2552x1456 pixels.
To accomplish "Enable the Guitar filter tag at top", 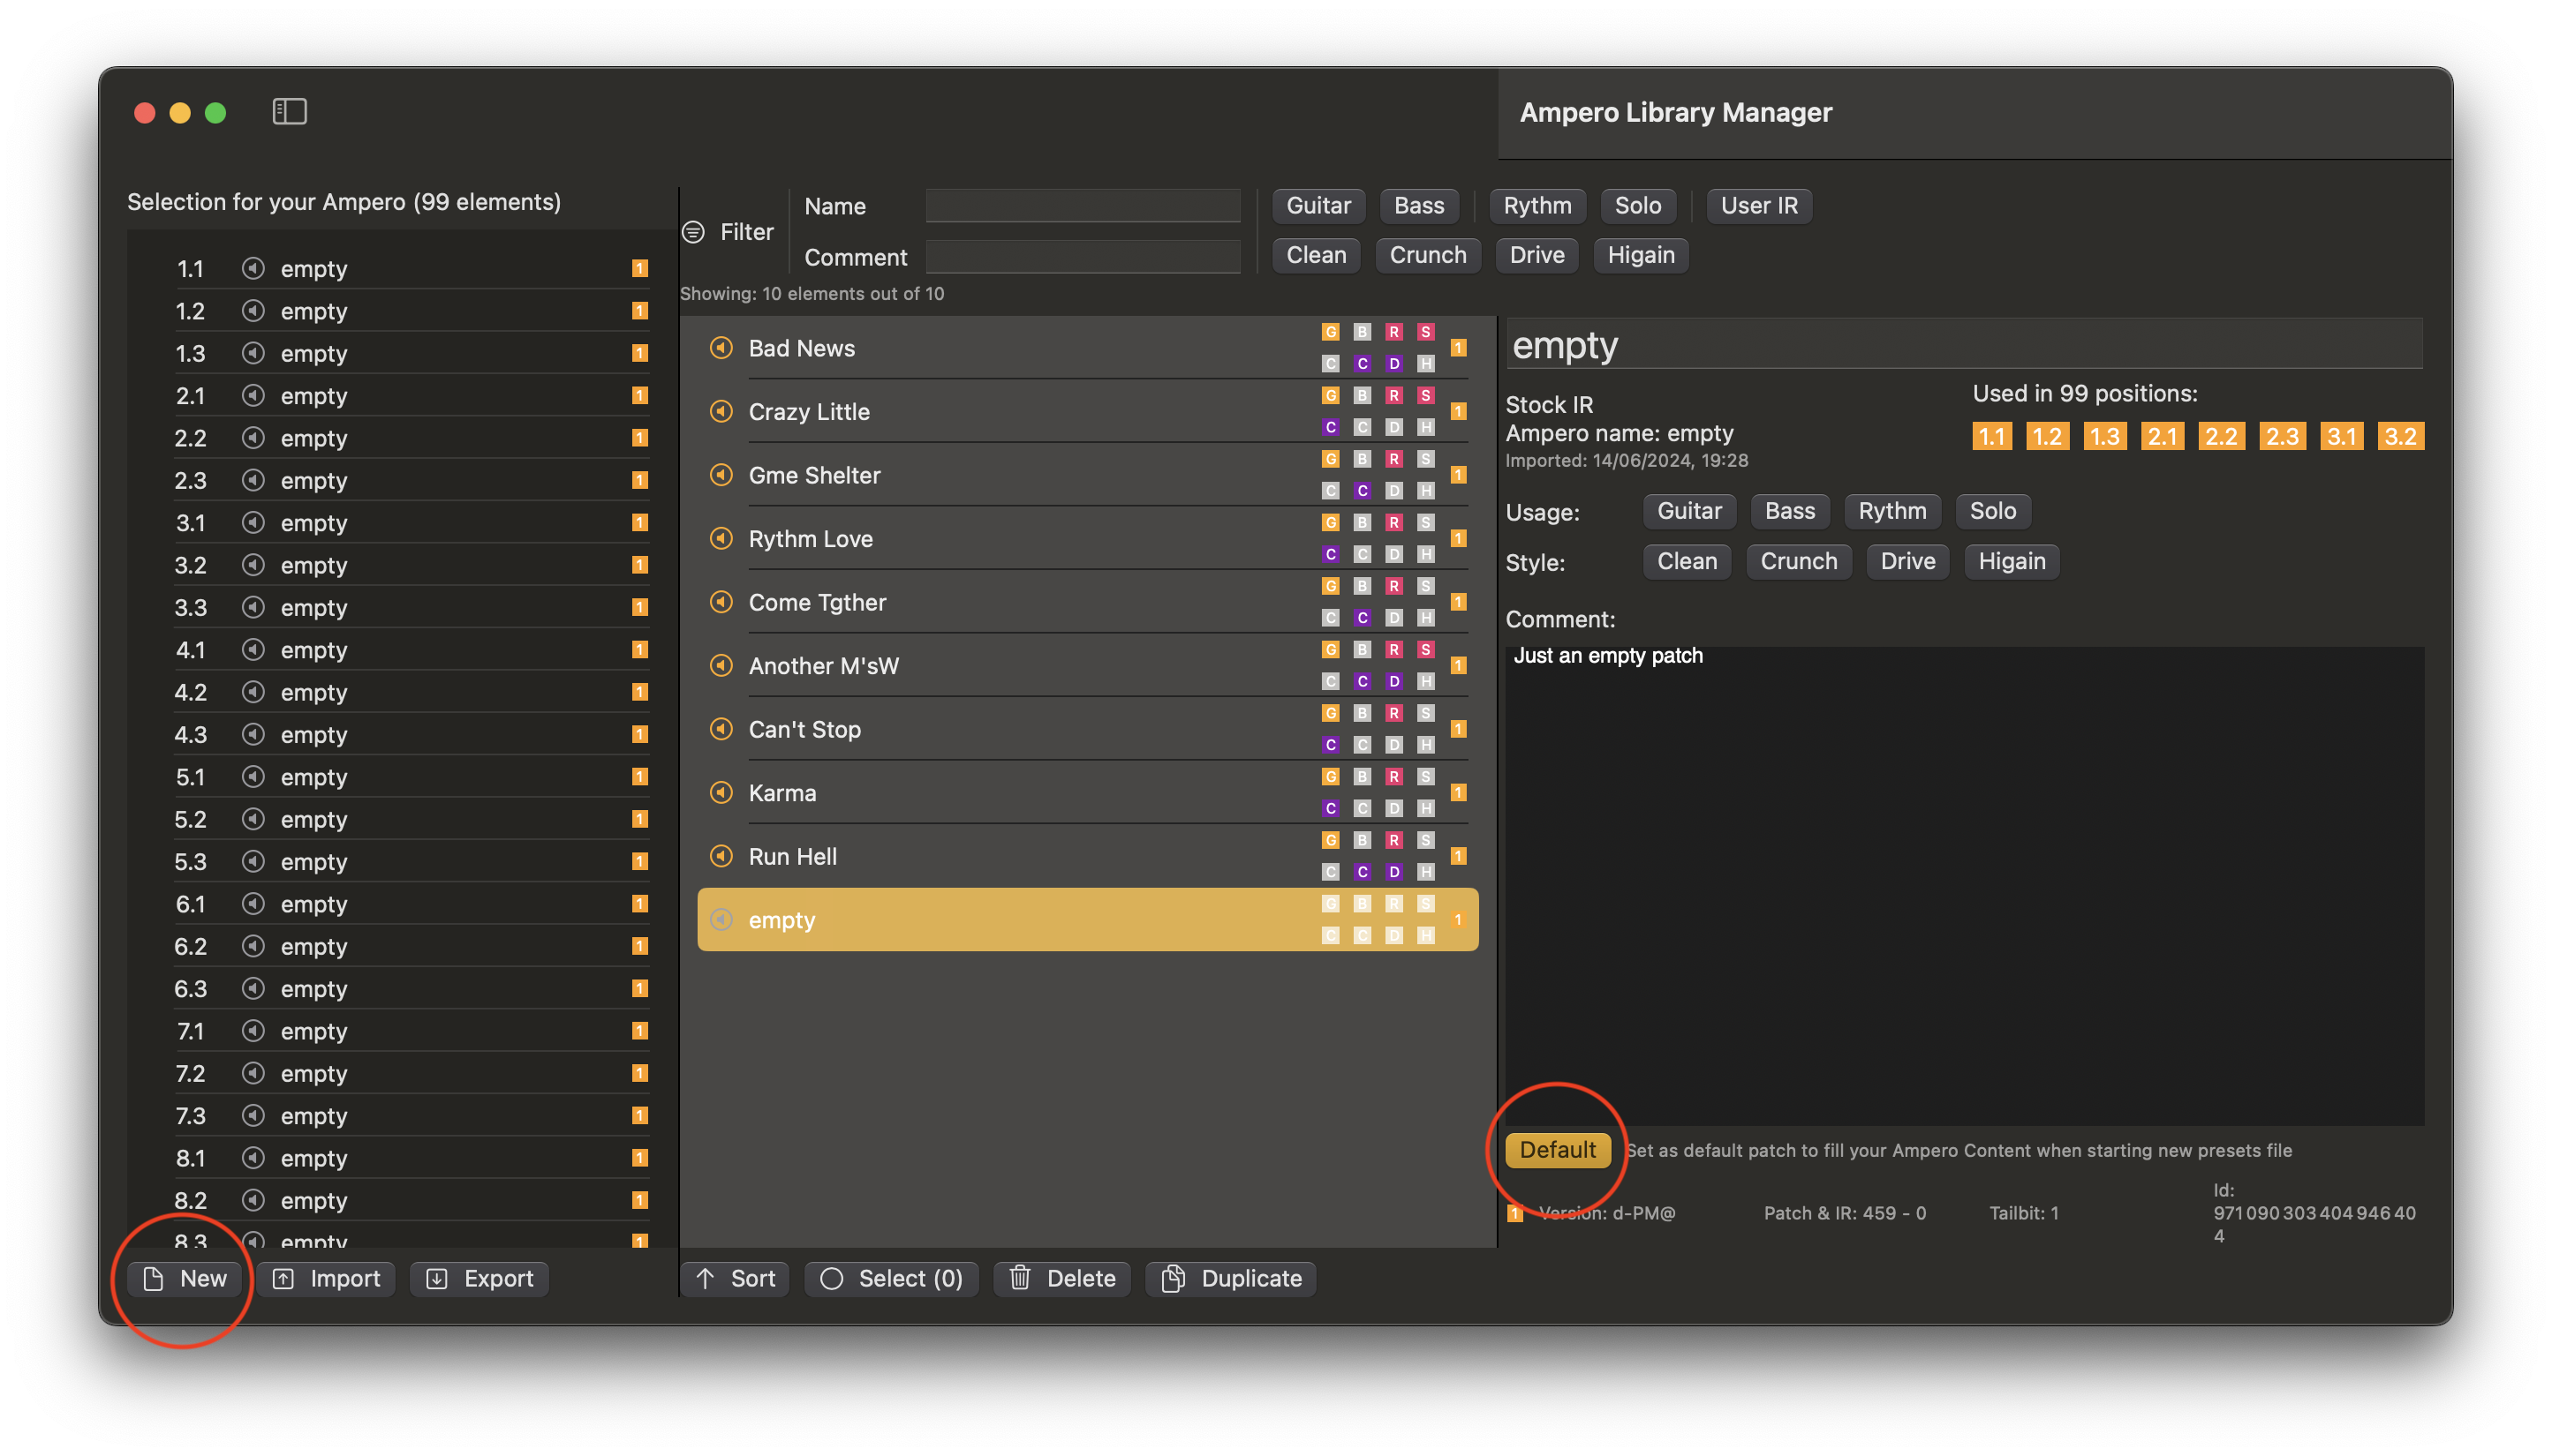I will (x=1318, y=205).
